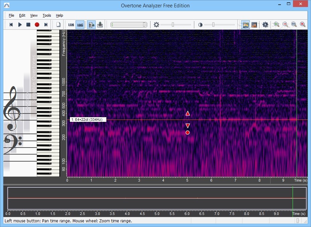Screen dimensions: 311x227
Task: Click the brightness sun icon
Action: click(156, 25)
